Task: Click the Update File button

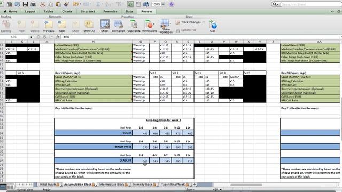Action: [x=186, y=30]
